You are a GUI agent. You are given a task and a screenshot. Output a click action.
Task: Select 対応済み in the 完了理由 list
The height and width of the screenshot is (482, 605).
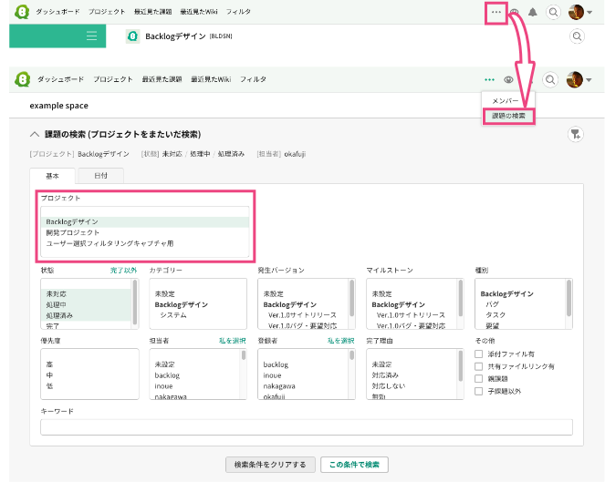tap(385, 375)
